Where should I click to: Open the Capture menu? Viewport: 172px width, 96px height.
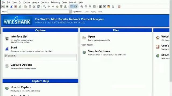pos(27,2)
